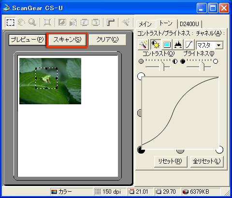Maximize the ScanGear CS-U window
232x198 pixels.
(x=213, y=8)
